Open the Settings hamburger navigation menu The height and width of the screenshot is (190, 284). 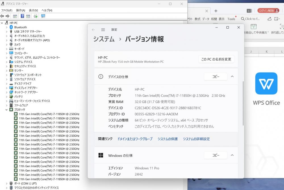(x=103, y=30)
